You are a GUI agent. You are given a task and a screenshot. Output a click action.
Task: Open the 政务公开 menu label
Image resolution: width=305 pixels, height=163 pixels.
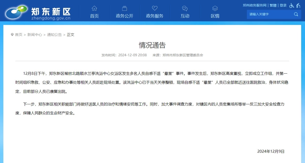[125, 16]
